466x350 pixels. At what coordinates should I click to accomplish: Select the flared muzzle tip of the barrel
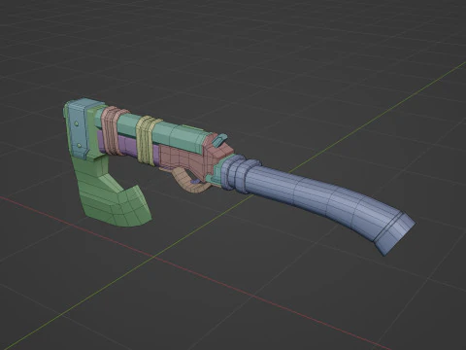click(396, 233)
